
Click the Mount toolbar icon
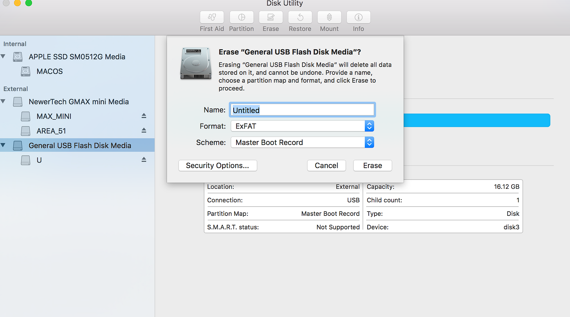pyautogui.click(x=329, y=17)
